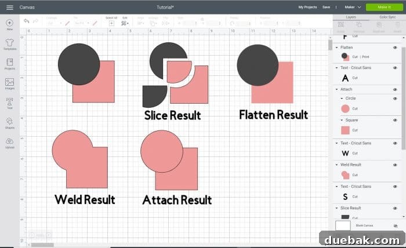The height and width of the screenshot is (248, 406).
Task: Click the Undo arrow
Action: [x=27, y=21]
